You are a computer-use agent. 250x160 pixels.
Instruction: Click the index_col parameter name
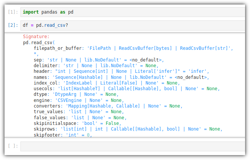pyautogui.click(x=46, y=83)
